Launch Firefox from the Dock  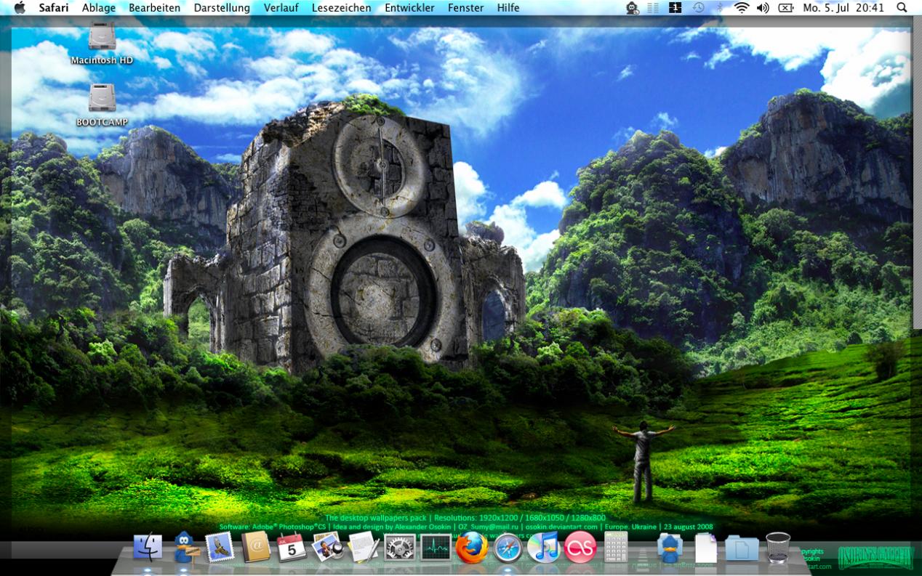(472, 547)
